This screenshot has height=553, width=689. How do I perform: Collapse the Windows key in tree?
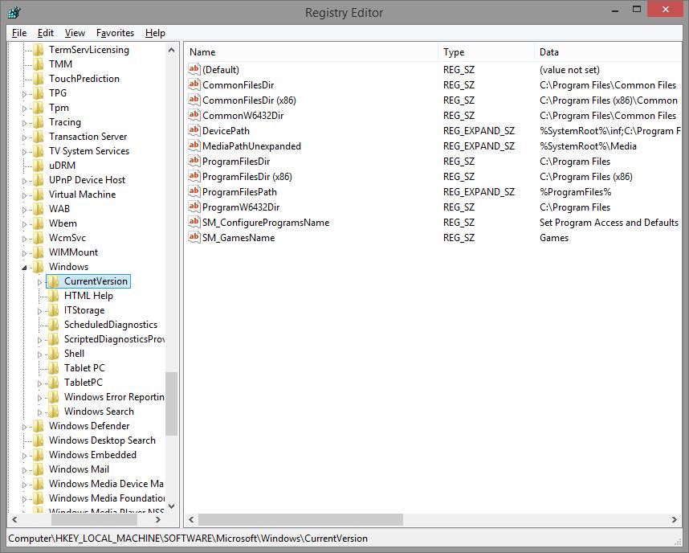(x=24, y=267)
